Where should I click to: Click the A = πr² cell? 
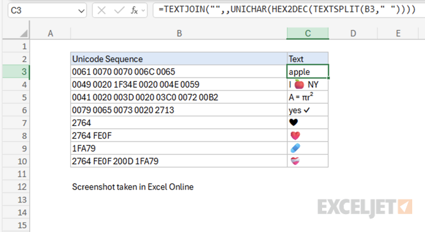point(307,97)
